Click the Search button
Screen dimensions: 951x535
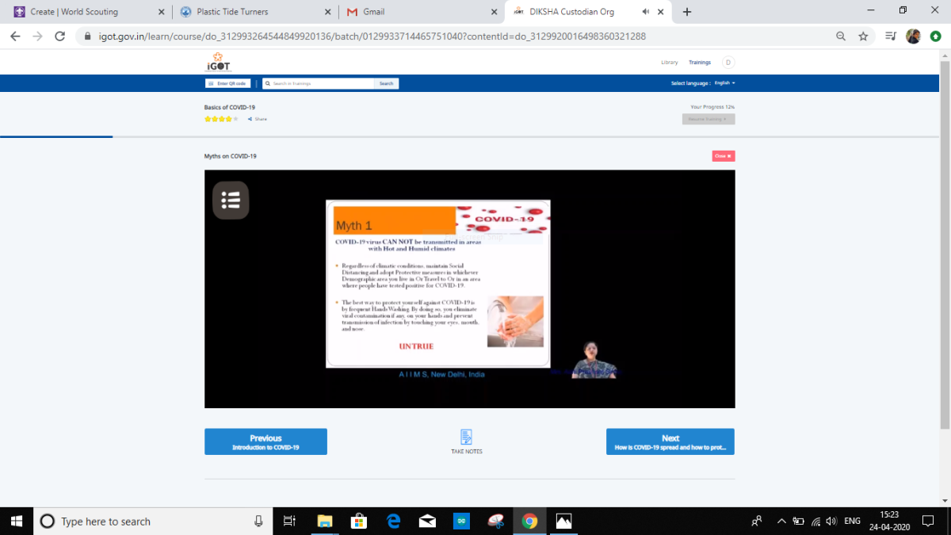pyautogui.click(x=386, y=83)
